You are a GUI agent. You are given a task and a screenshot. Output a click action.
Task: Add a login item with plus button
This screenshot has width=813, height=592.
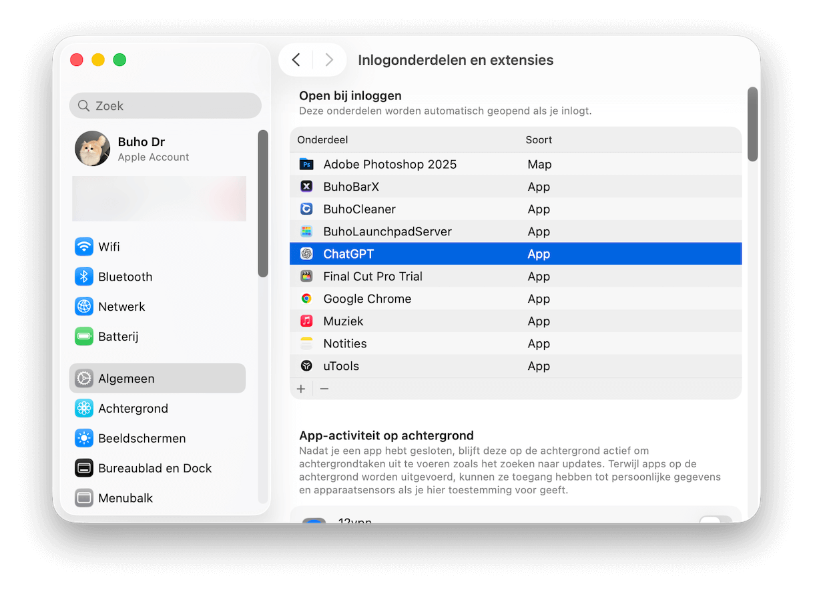301,389
